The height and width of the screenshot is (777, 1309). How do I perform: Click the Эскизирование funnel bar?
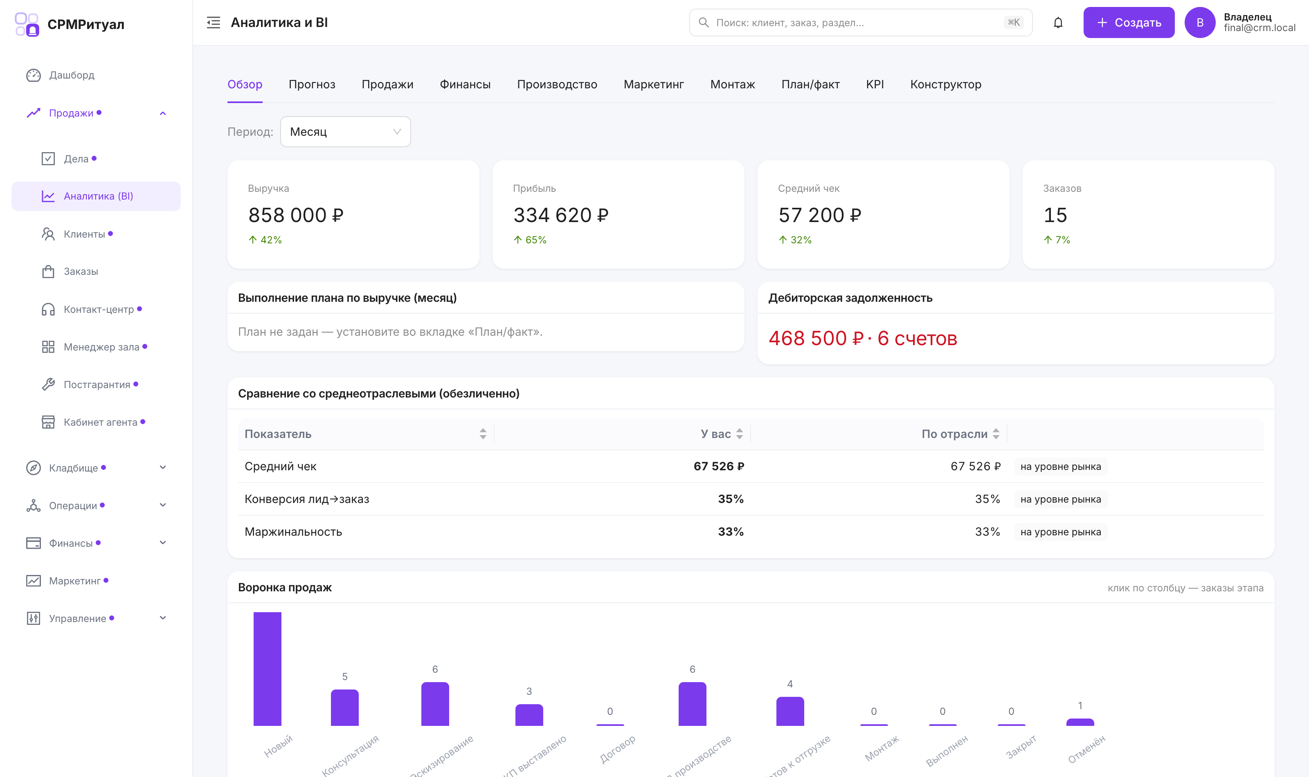pyautogui.click(x=435, y=704)
